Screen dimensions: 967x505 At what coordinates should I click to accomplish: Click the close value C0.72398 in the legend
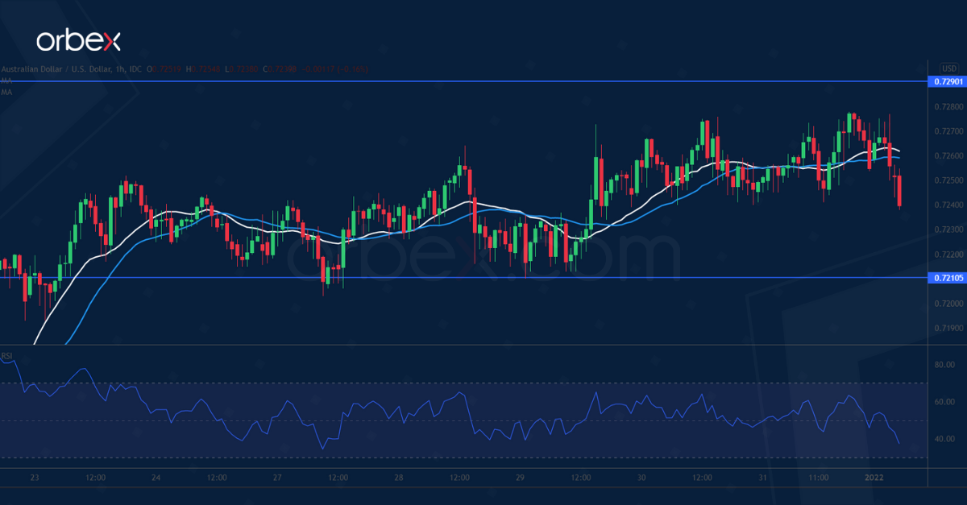coord(278,69)
